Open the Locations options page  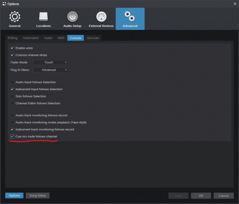(x=43, y=19)
